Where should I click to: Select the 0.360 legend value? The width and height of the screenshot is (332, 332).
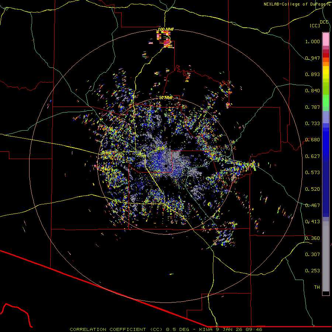tap(312, 238)
